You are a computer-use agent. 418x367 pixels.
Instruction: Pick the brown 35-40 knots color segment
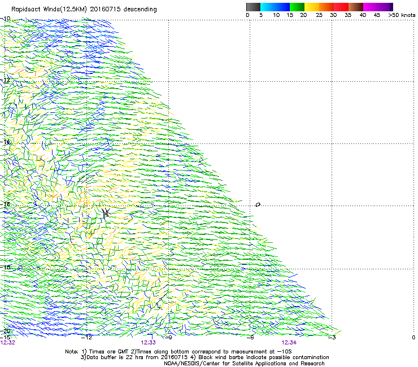(356, 7)
